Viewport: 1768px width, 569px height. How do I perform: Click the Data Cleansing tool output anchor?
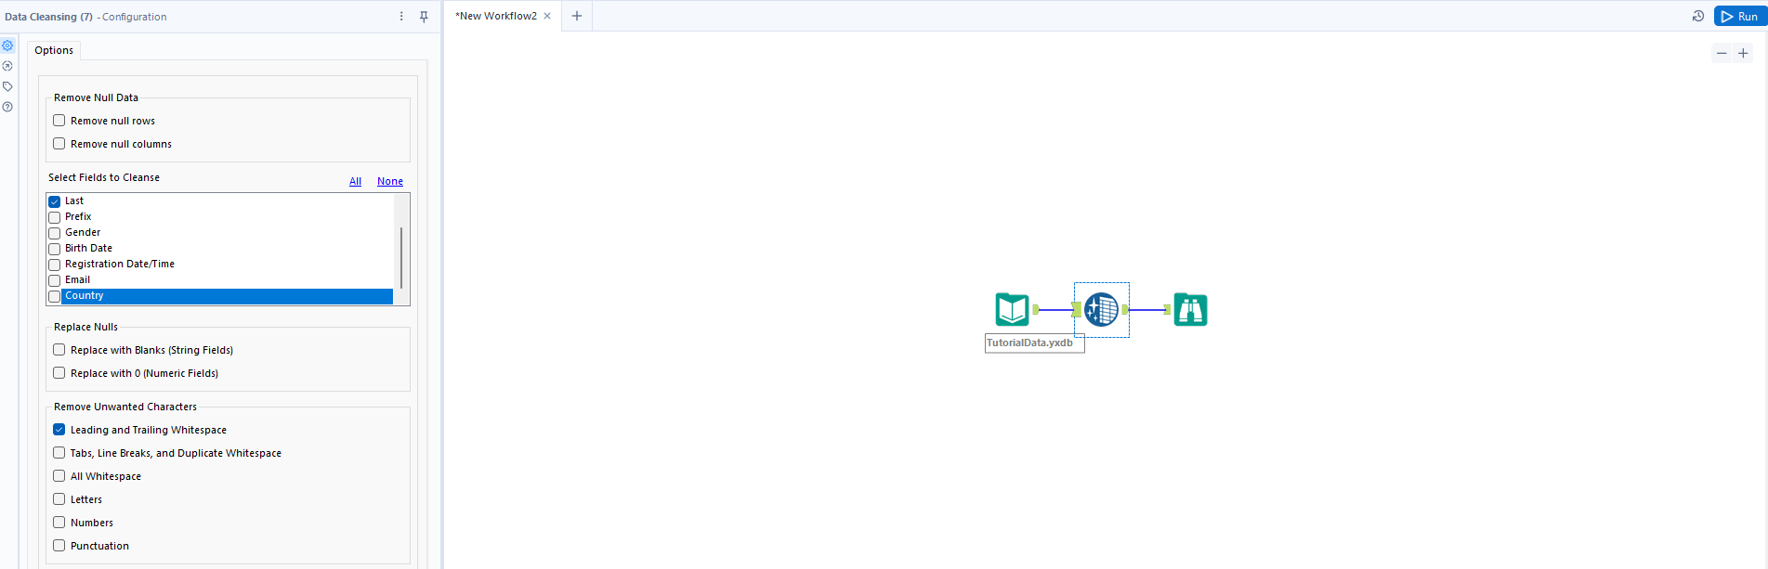point(1125,309)
